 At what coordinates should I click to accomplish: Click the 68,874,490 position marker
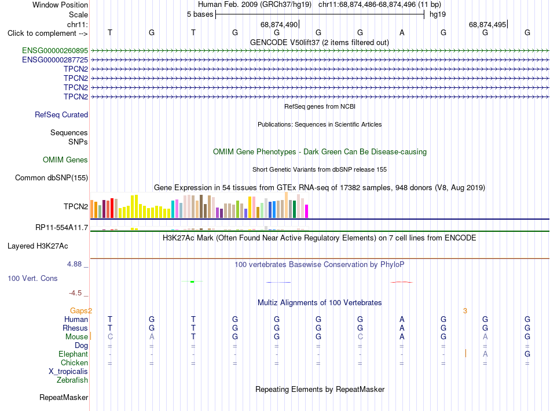tap(280, 24)
